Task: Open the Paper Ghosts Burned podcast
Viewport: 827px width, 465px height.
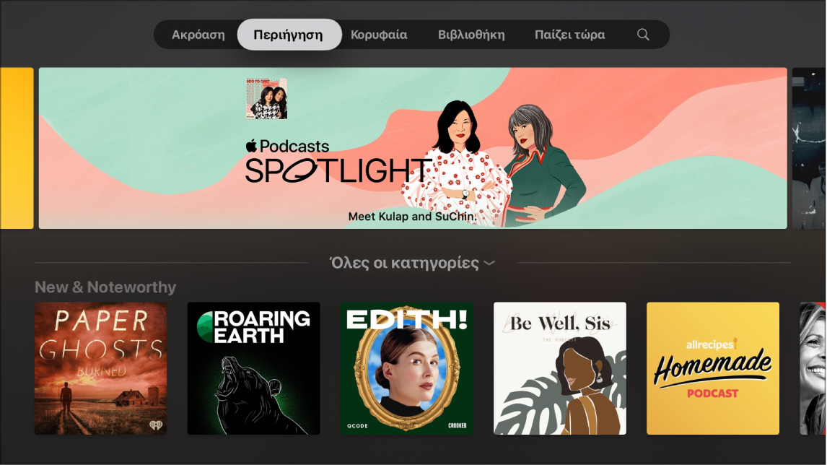Action: point(101,368)
